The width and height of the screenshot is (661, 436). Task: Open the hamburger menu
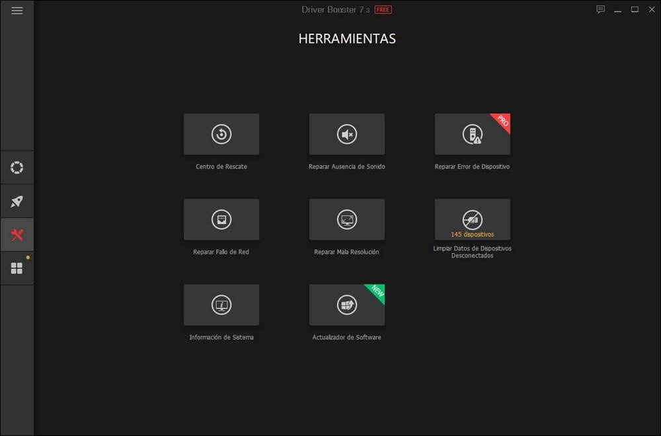click(x=17, y=11)
